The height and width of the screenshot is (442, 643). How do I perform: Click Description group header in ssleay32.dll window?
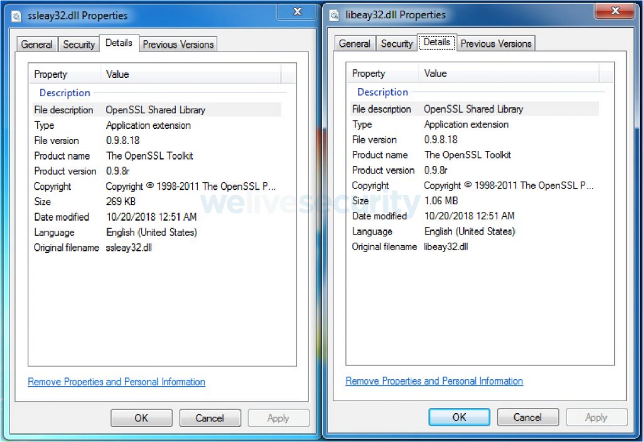click(65, 93)
